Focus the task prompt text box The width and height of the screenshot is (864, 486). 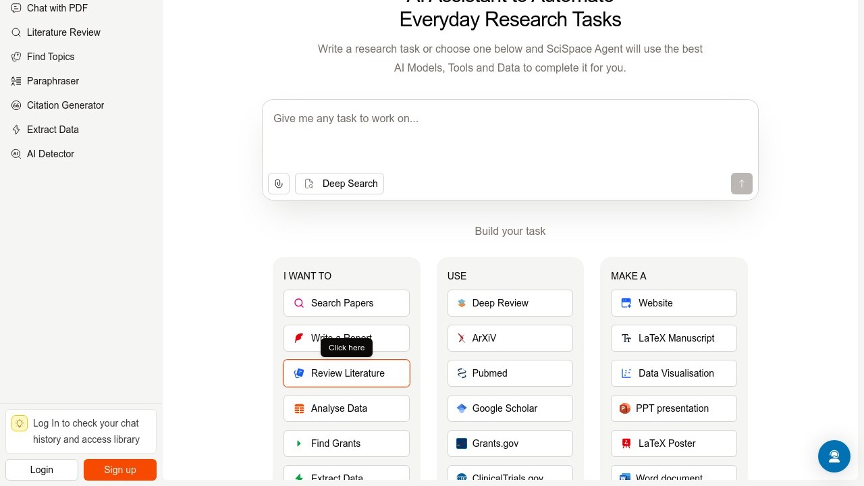point(510,135)
